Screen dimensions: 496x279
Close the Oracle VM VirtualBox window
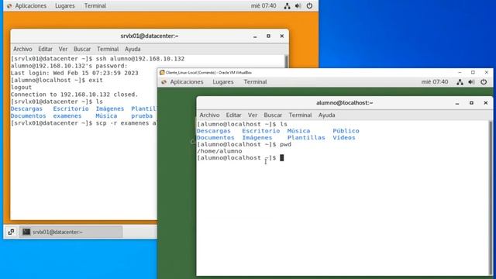click(x=487, y=72)
